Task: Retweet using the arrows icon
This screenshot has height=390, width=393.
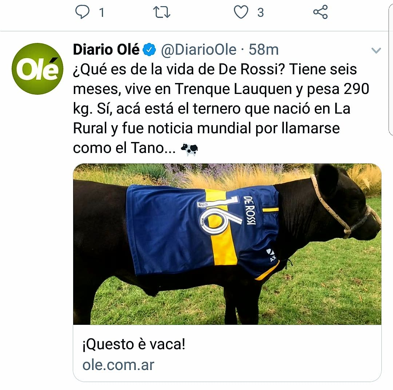Action: [162, 12]
